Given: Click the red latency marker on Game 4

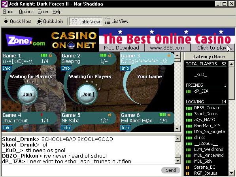Looking at the screenshot, I should coord(42,115).
